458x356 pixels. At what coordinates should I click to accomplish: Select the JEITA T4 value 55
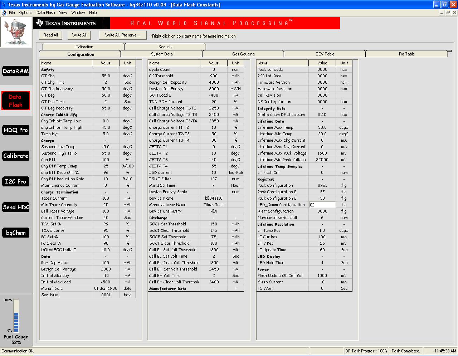214,166
